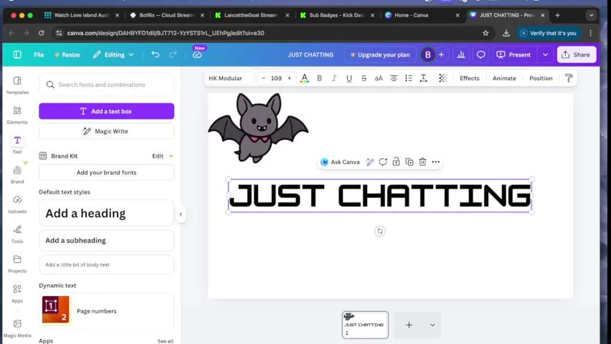This screenshot has height=344, width=611.
Task: Undo the last action
Action: pos(155,54)
